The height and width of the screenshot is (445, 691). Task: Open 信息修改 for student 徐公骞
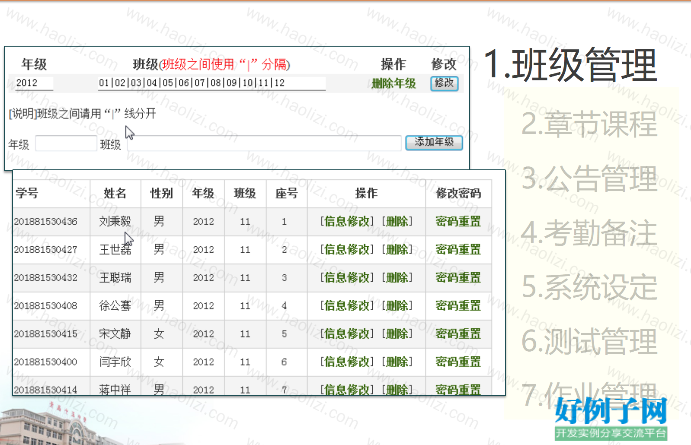347,305
